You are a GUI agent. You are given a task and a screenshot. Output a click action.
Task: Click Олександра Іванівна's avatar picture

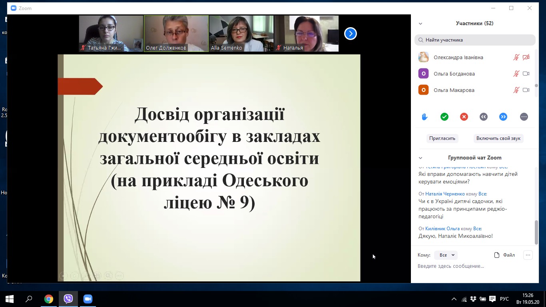point(423,57)
